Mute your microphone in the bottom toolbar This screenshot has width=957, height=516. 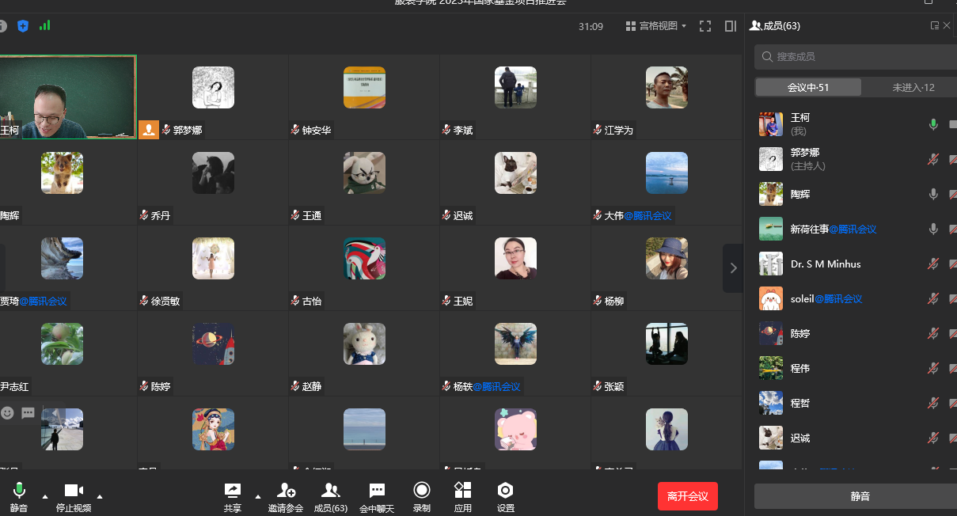click(x=19, y=497)
